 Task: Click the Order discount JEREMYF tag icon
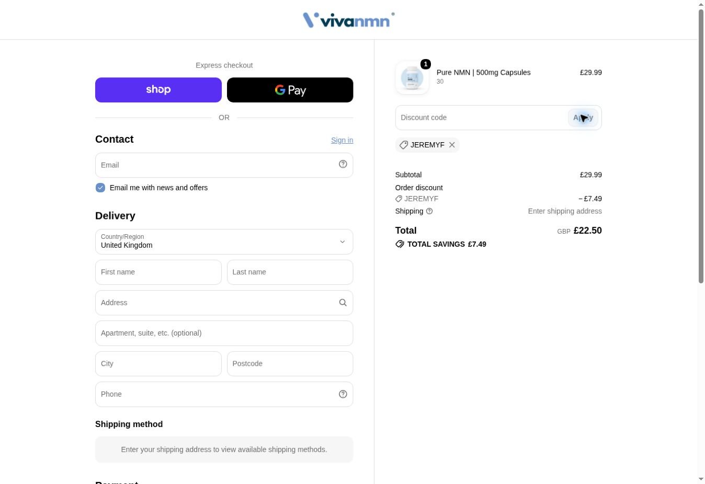click(399, 199)
